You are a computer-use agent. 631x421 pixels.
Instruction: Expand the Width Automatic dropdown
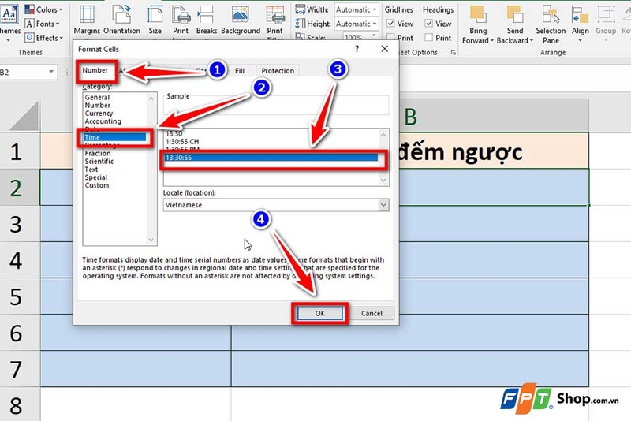(x=375, y=9)
